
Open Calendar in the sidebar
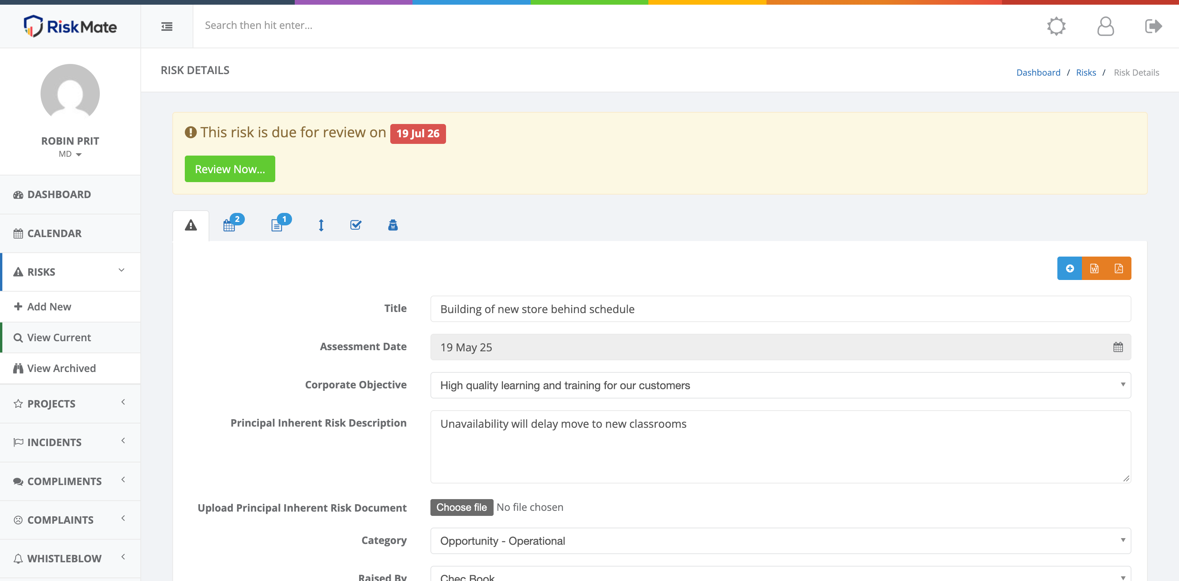tap(70, 234)
